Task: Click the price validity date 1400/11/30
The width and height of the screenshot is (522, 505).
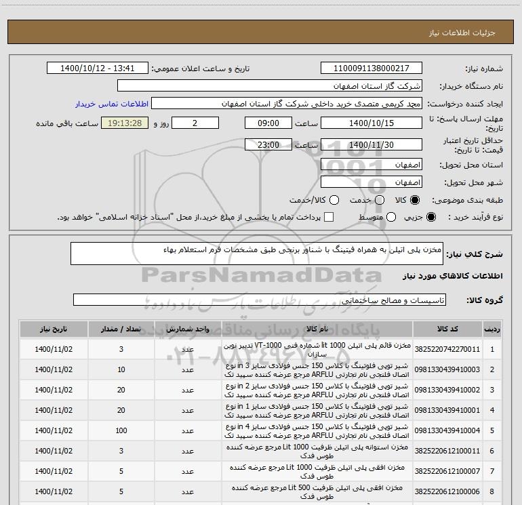Action: pos(372,144)
